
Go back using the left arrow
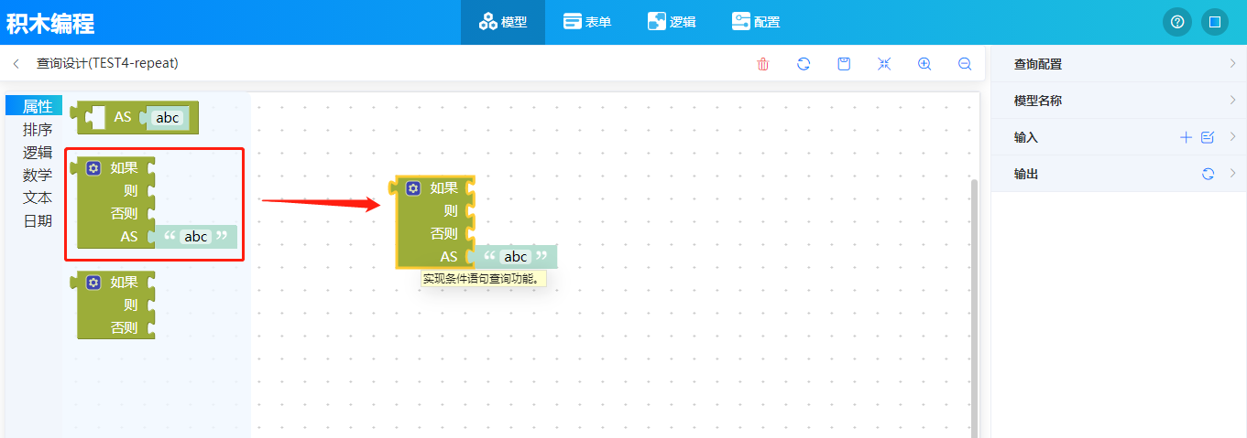coord(16,64)
